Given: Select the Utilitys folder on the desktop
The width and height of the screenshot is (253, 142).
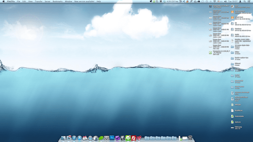Looking at the screenshot, I should (x=236, y=53).
